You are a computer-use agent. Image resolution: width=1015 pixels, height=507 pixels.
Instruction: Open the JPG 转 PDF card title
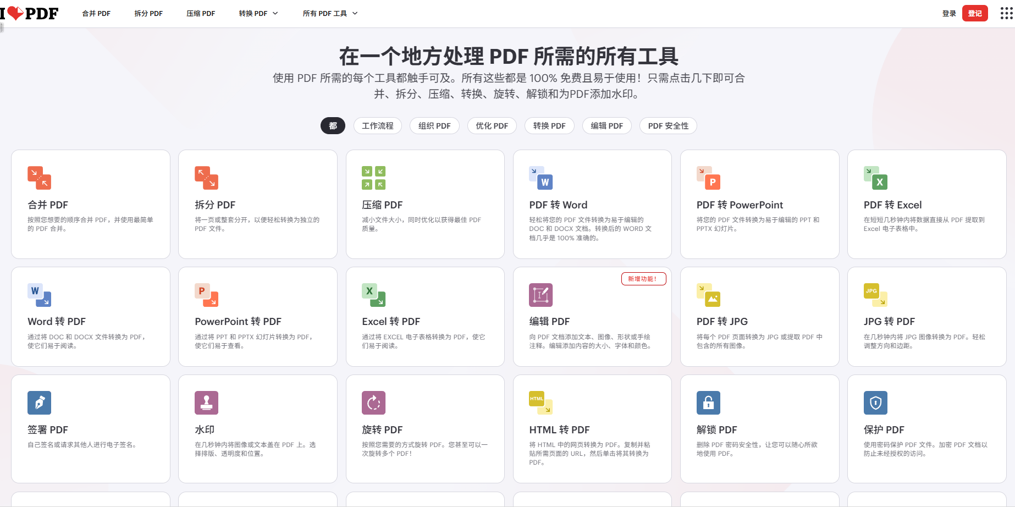889,322
